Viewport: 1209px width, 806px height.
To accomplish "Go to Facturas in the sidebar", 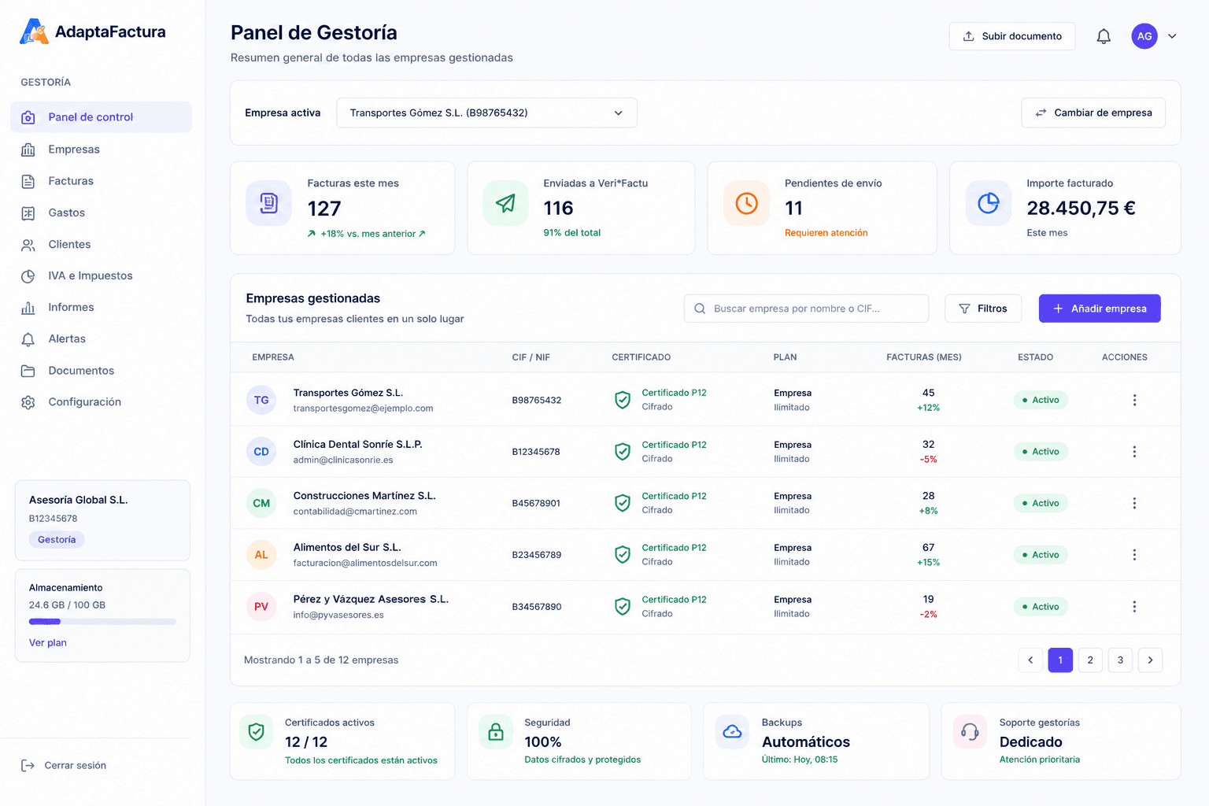I will [101, 181].
